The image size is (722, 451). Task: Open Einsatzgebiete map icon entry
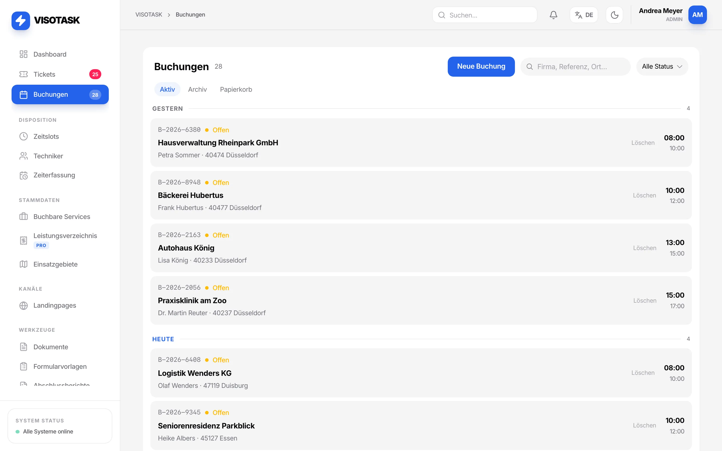60,264
